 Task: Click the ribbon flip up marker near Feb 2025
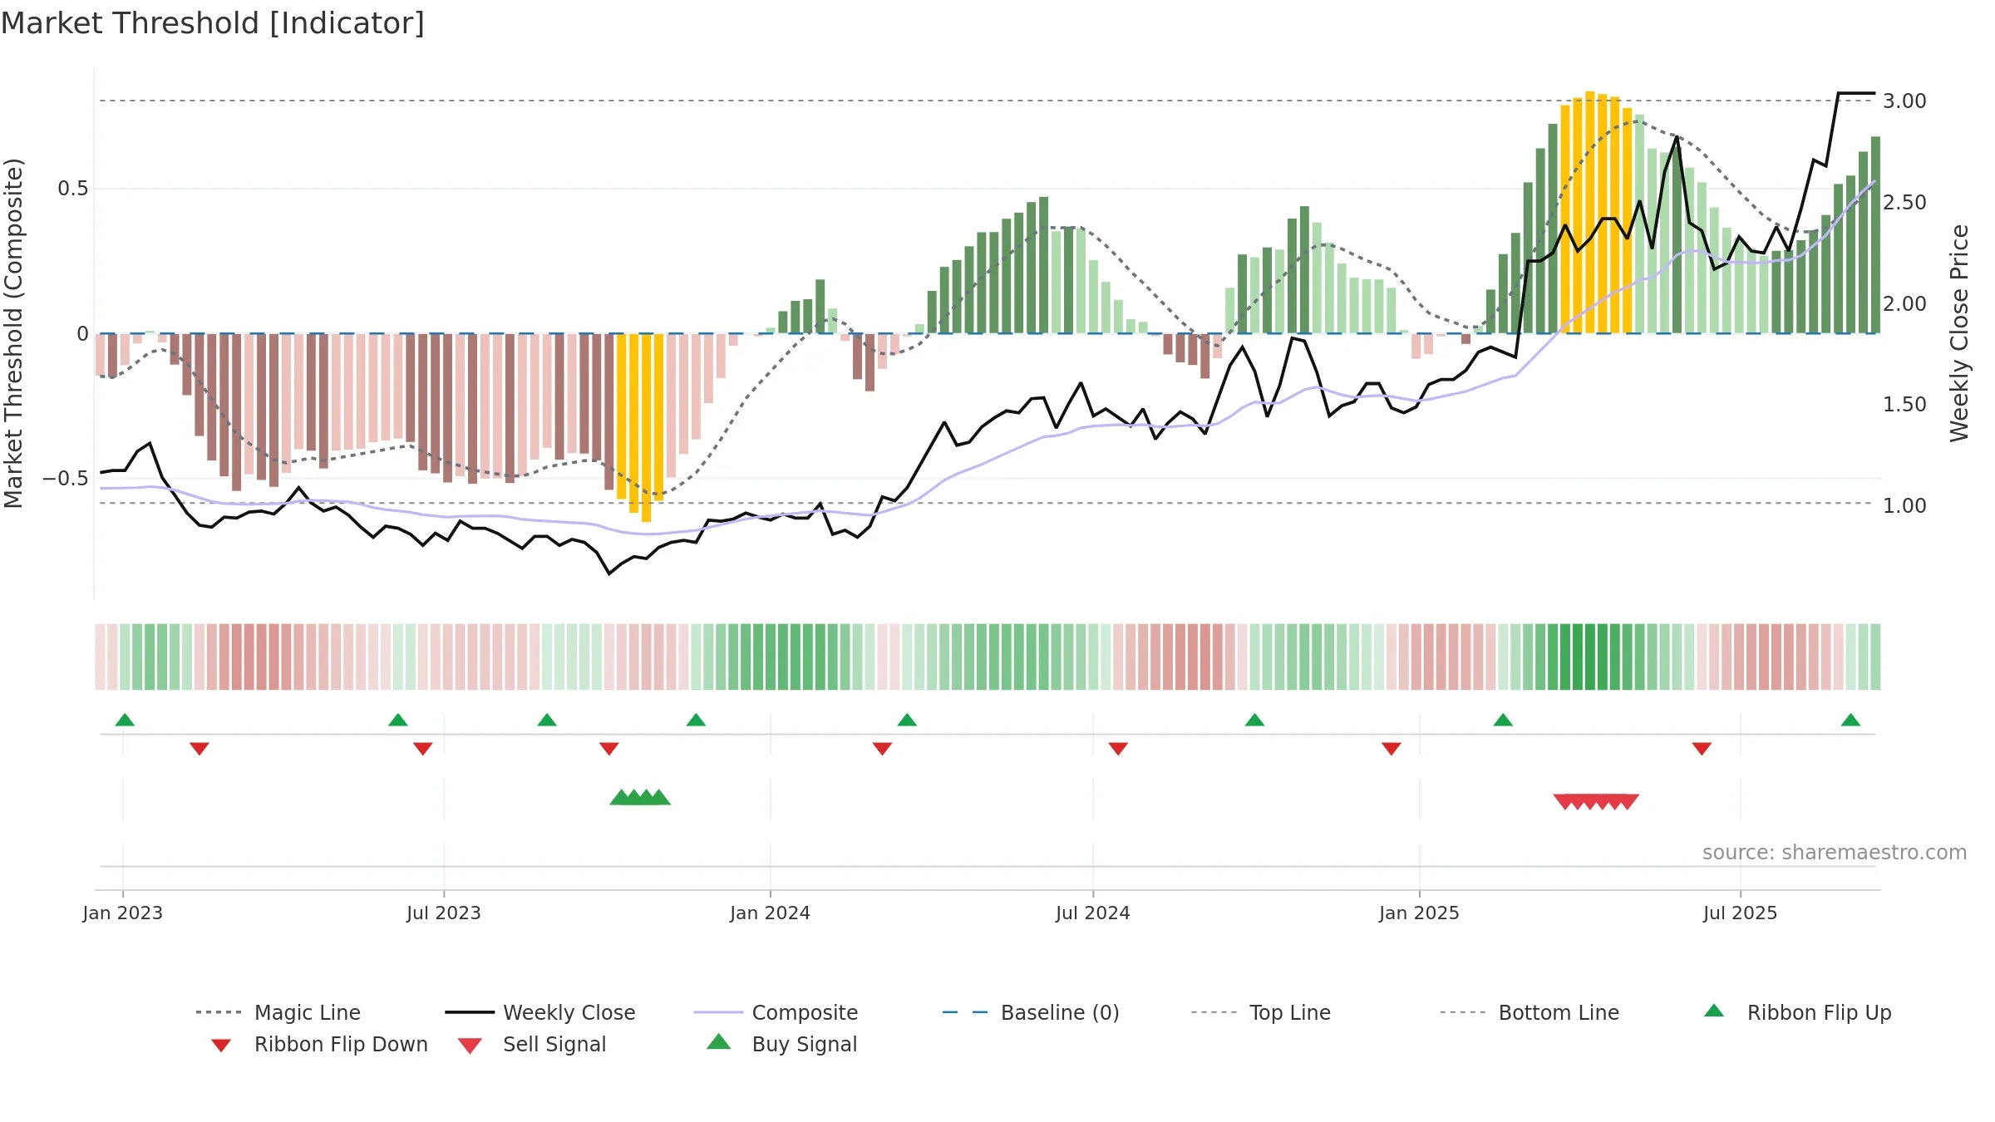pos(1503,720)
